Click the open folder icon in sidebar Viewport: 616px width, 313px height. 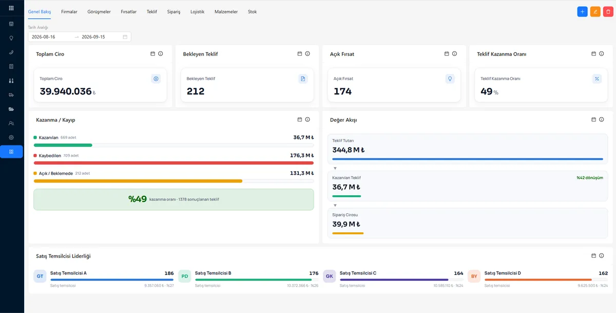pyautogui.click(x=11, y=109)
